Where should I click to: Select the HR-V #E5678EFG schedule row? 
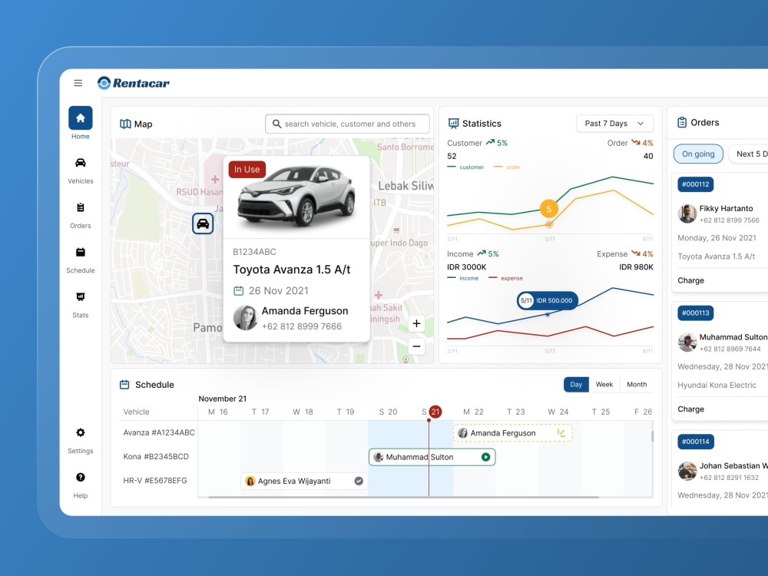point(155,481)
